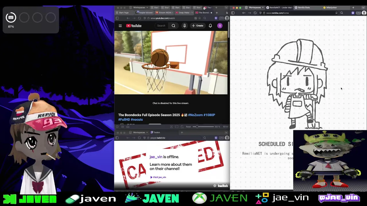This screenshot has width=367, height=206.
Task: Open the jae_vin channel name link
Action: [x=156, y=157]
